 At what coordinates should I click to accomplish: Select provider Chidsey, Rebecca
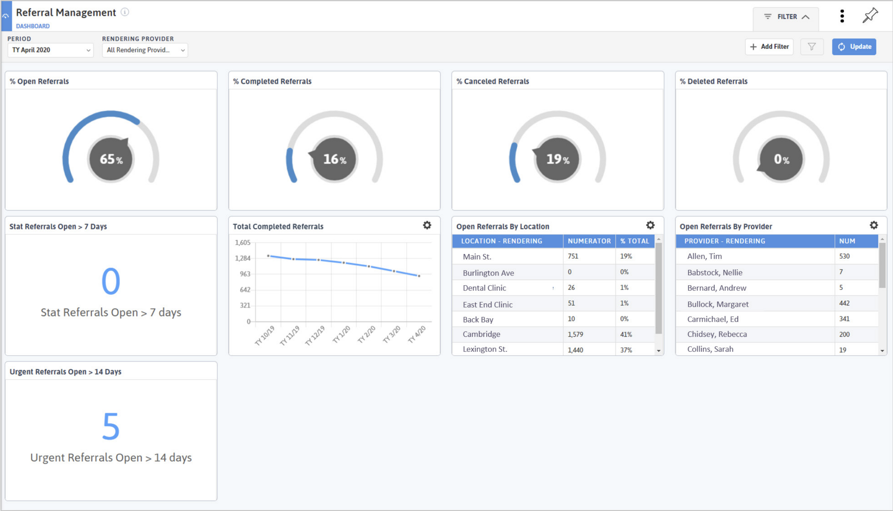[x=777, y=335]
